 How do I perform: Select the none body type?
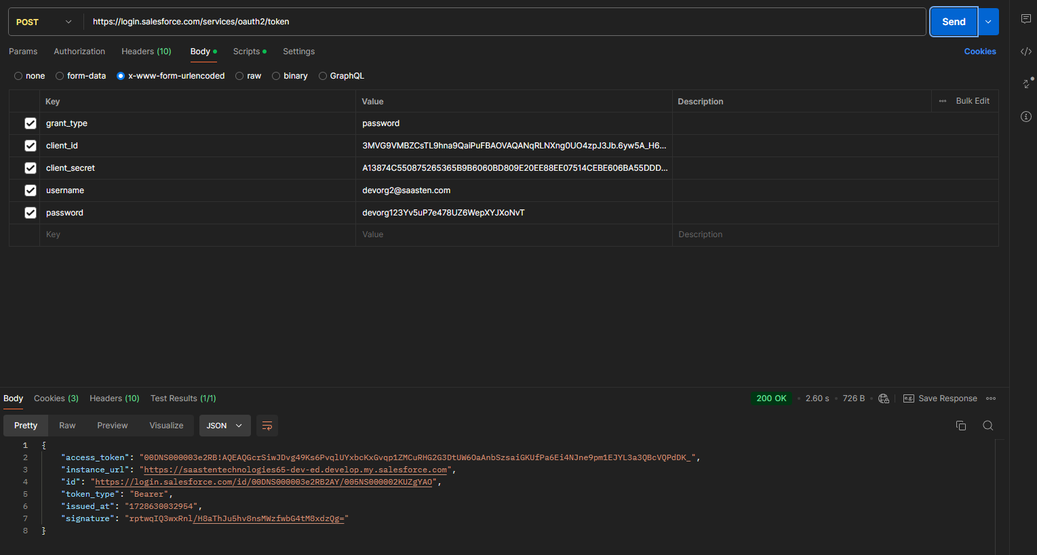18,76
